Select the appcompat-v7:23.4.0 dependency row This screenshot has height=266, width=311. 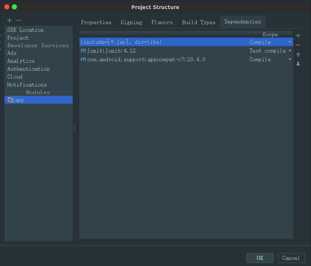click(x=146, y=59)
